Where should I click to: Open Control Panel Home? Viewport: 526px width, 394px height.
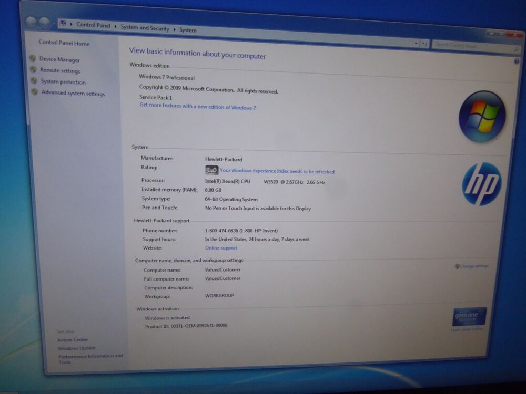point(64,43)
